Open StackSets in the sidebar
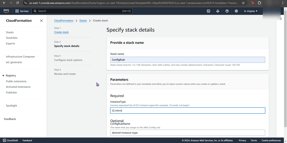This screenshot has height=143, width=287. point(12,38)
